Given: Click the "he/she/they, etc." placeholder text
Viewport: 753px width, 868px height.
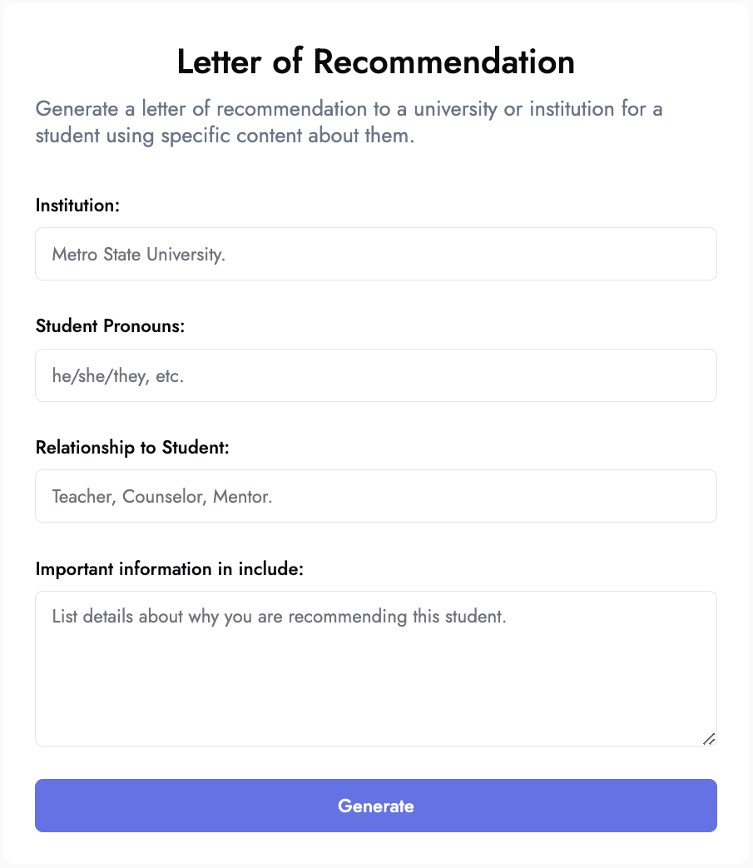Looking at the screenshot, I should point(118,376).
